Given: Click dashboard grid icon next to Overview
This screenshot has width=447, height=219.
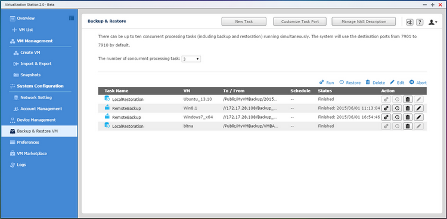Looking at the screenshot, I should click(72, 18).
